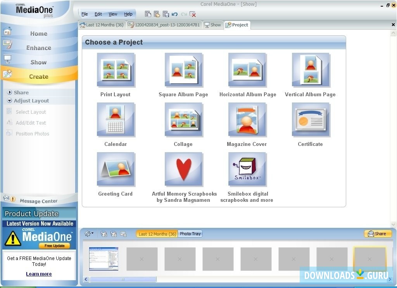Click the Redo arrow in the toolbar

click(x=184, y=14)
